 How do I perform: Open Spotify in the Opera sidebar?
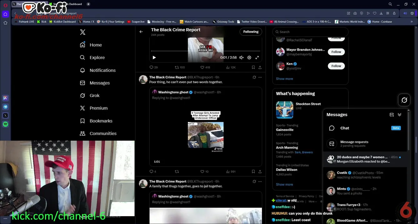pos(5,124)
